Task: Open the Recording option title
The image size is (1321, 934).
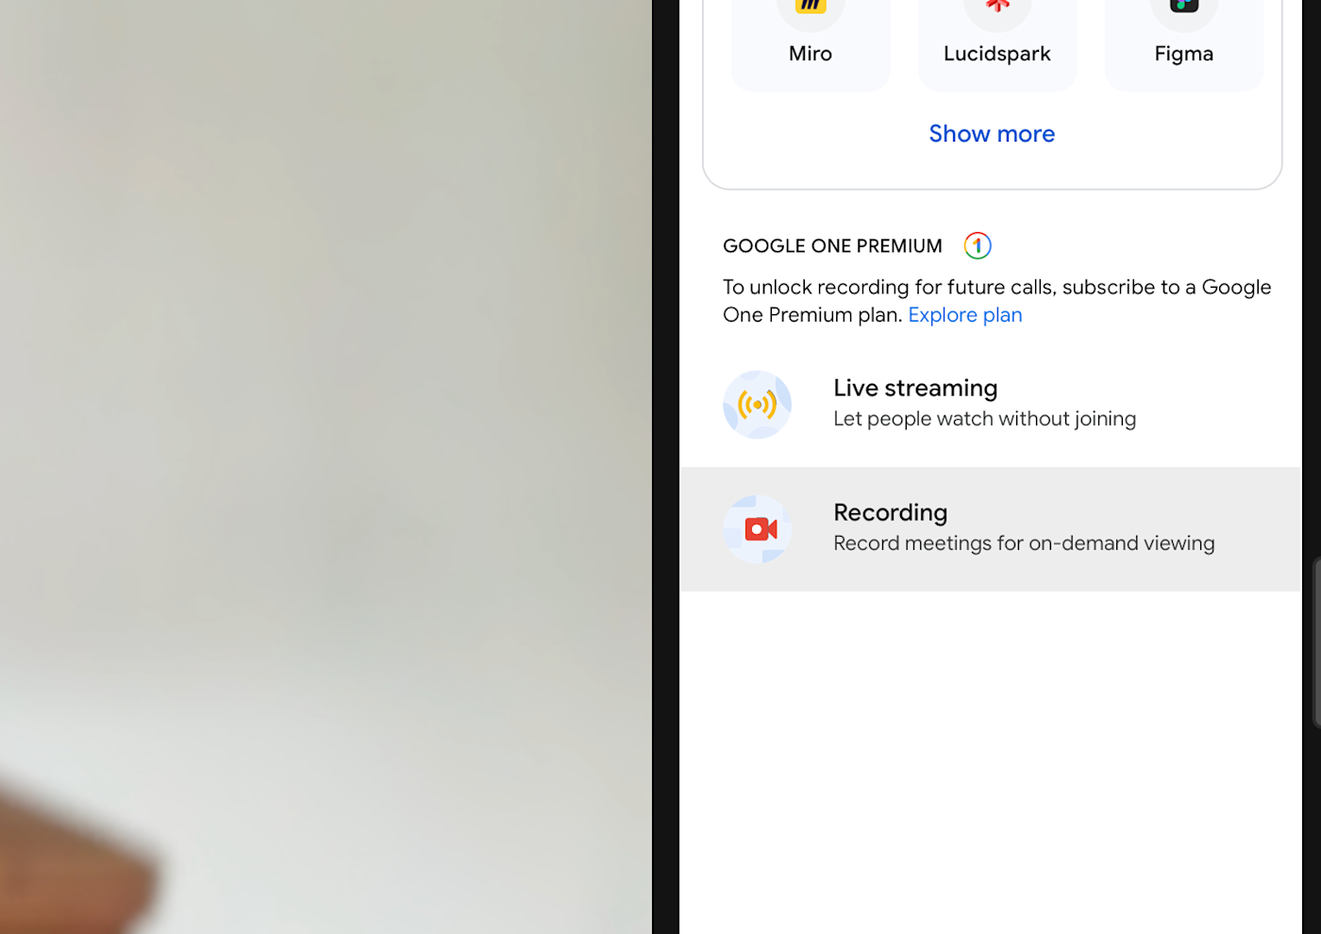Action: 891,512
